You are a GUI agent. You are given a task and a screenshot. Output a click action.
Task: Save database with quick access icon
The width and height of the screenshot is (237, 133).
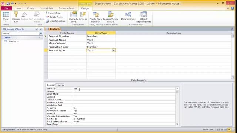(8, 3)
